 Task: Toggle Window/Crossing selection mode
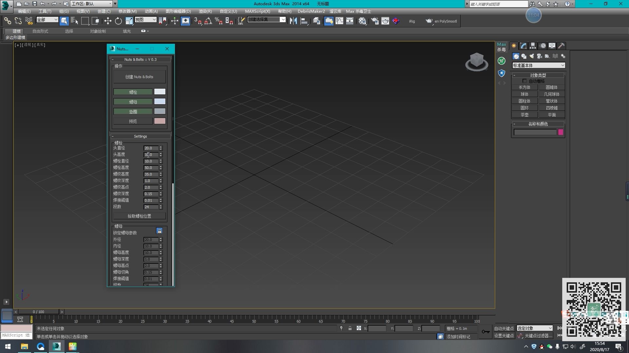click(x=95, y=21)
